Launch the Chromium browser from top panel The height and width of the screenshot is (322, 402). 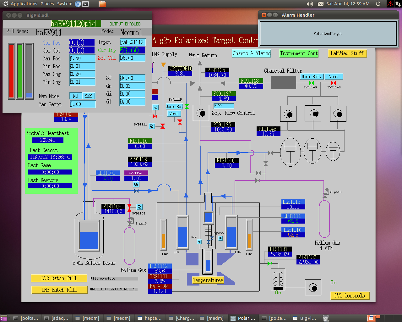point(78,4)
